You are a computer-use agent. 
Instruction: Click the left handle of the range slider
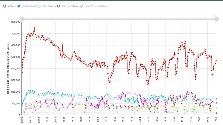(22, 19)
